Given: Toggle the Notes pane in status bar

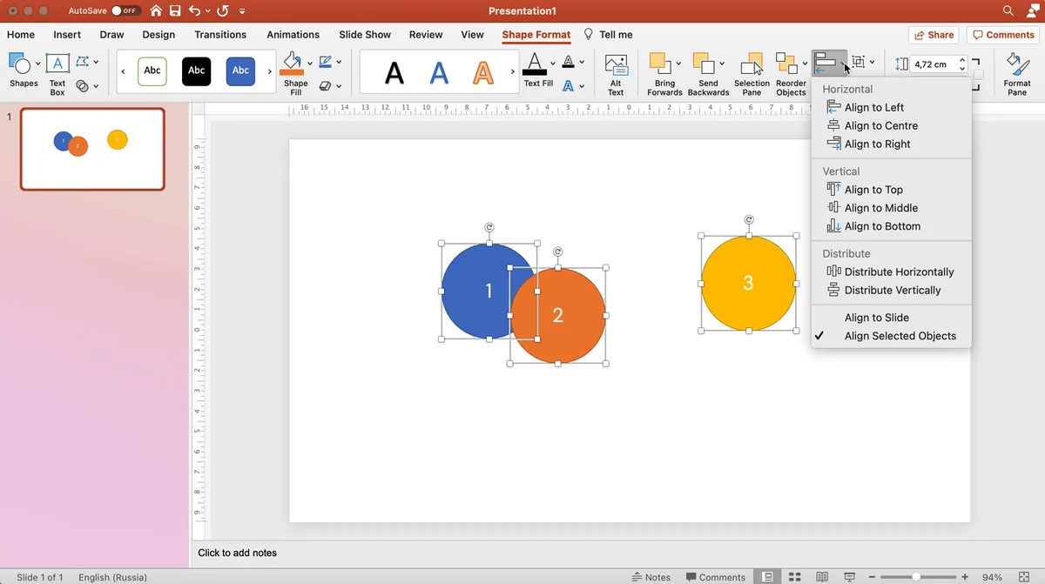Looking at the screenshot, I should [651, 577].
